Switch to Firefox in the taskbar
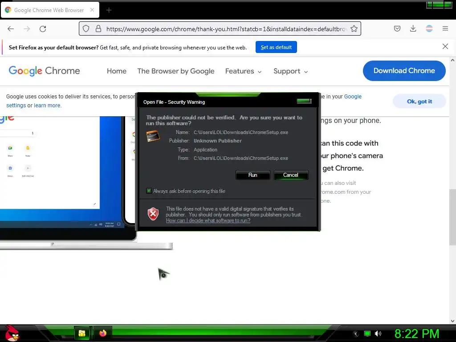Image resolution: width=456 pixels, height=342 pixels. [103, 333]
